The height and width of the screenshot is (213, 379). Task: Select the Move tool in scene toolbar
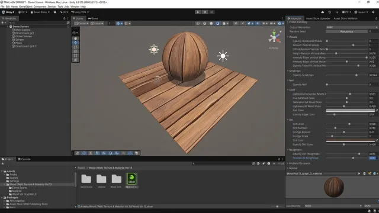(75, 43)
